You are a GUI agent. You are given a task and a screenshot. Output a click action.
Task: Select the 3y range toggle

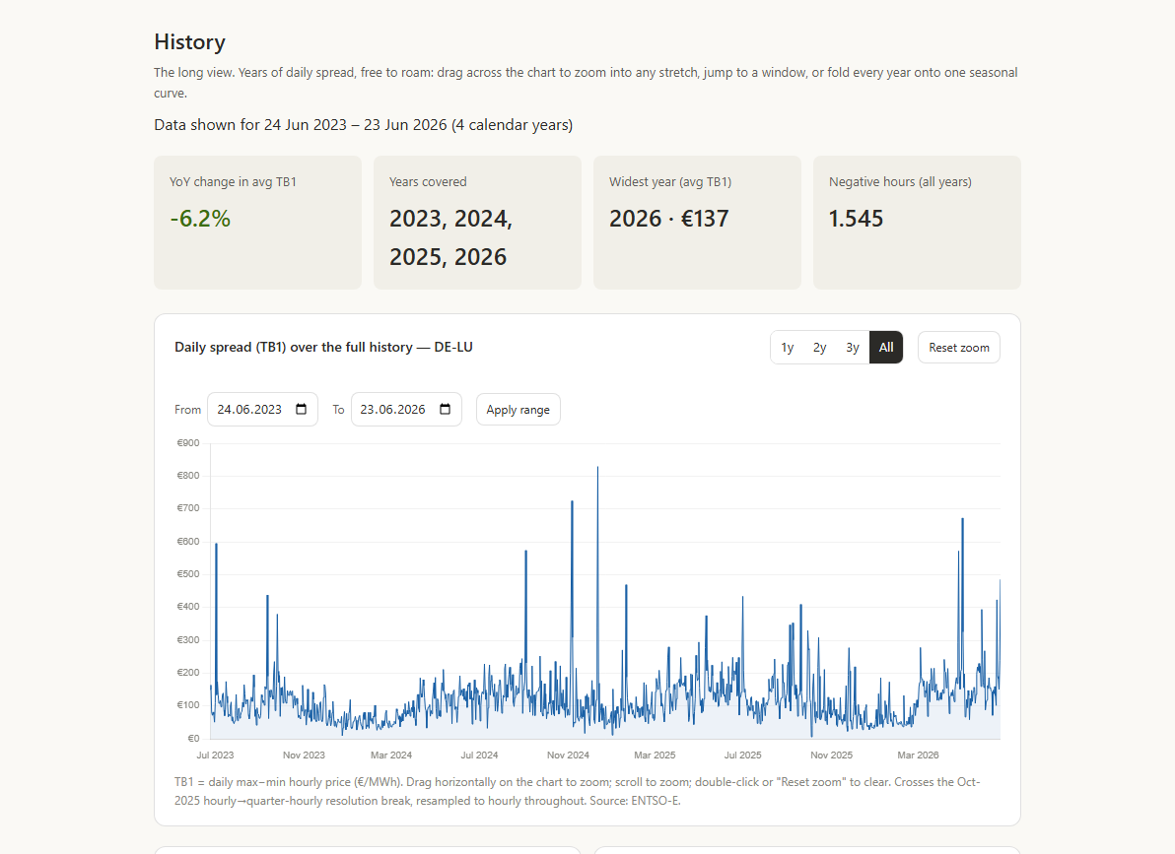[x=853, y=348]
